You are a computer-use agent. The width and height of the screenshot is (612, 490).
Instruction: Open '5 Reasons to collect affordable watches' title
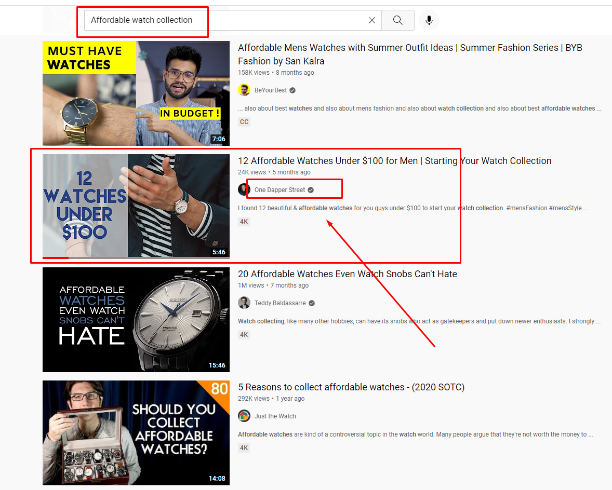tap(351, 387)
